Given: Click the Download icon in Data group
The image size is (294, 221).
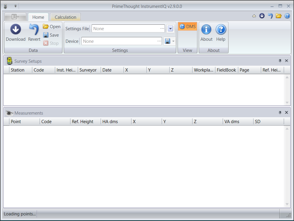Looking at the screenshot, I should [x=16, y=29].
